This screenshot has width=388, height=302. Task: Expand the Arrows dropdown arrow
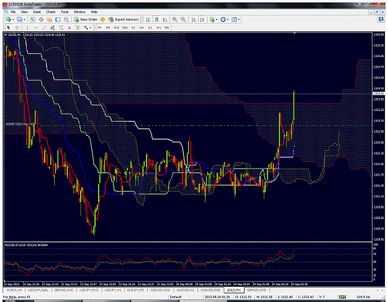click(91, 27)
